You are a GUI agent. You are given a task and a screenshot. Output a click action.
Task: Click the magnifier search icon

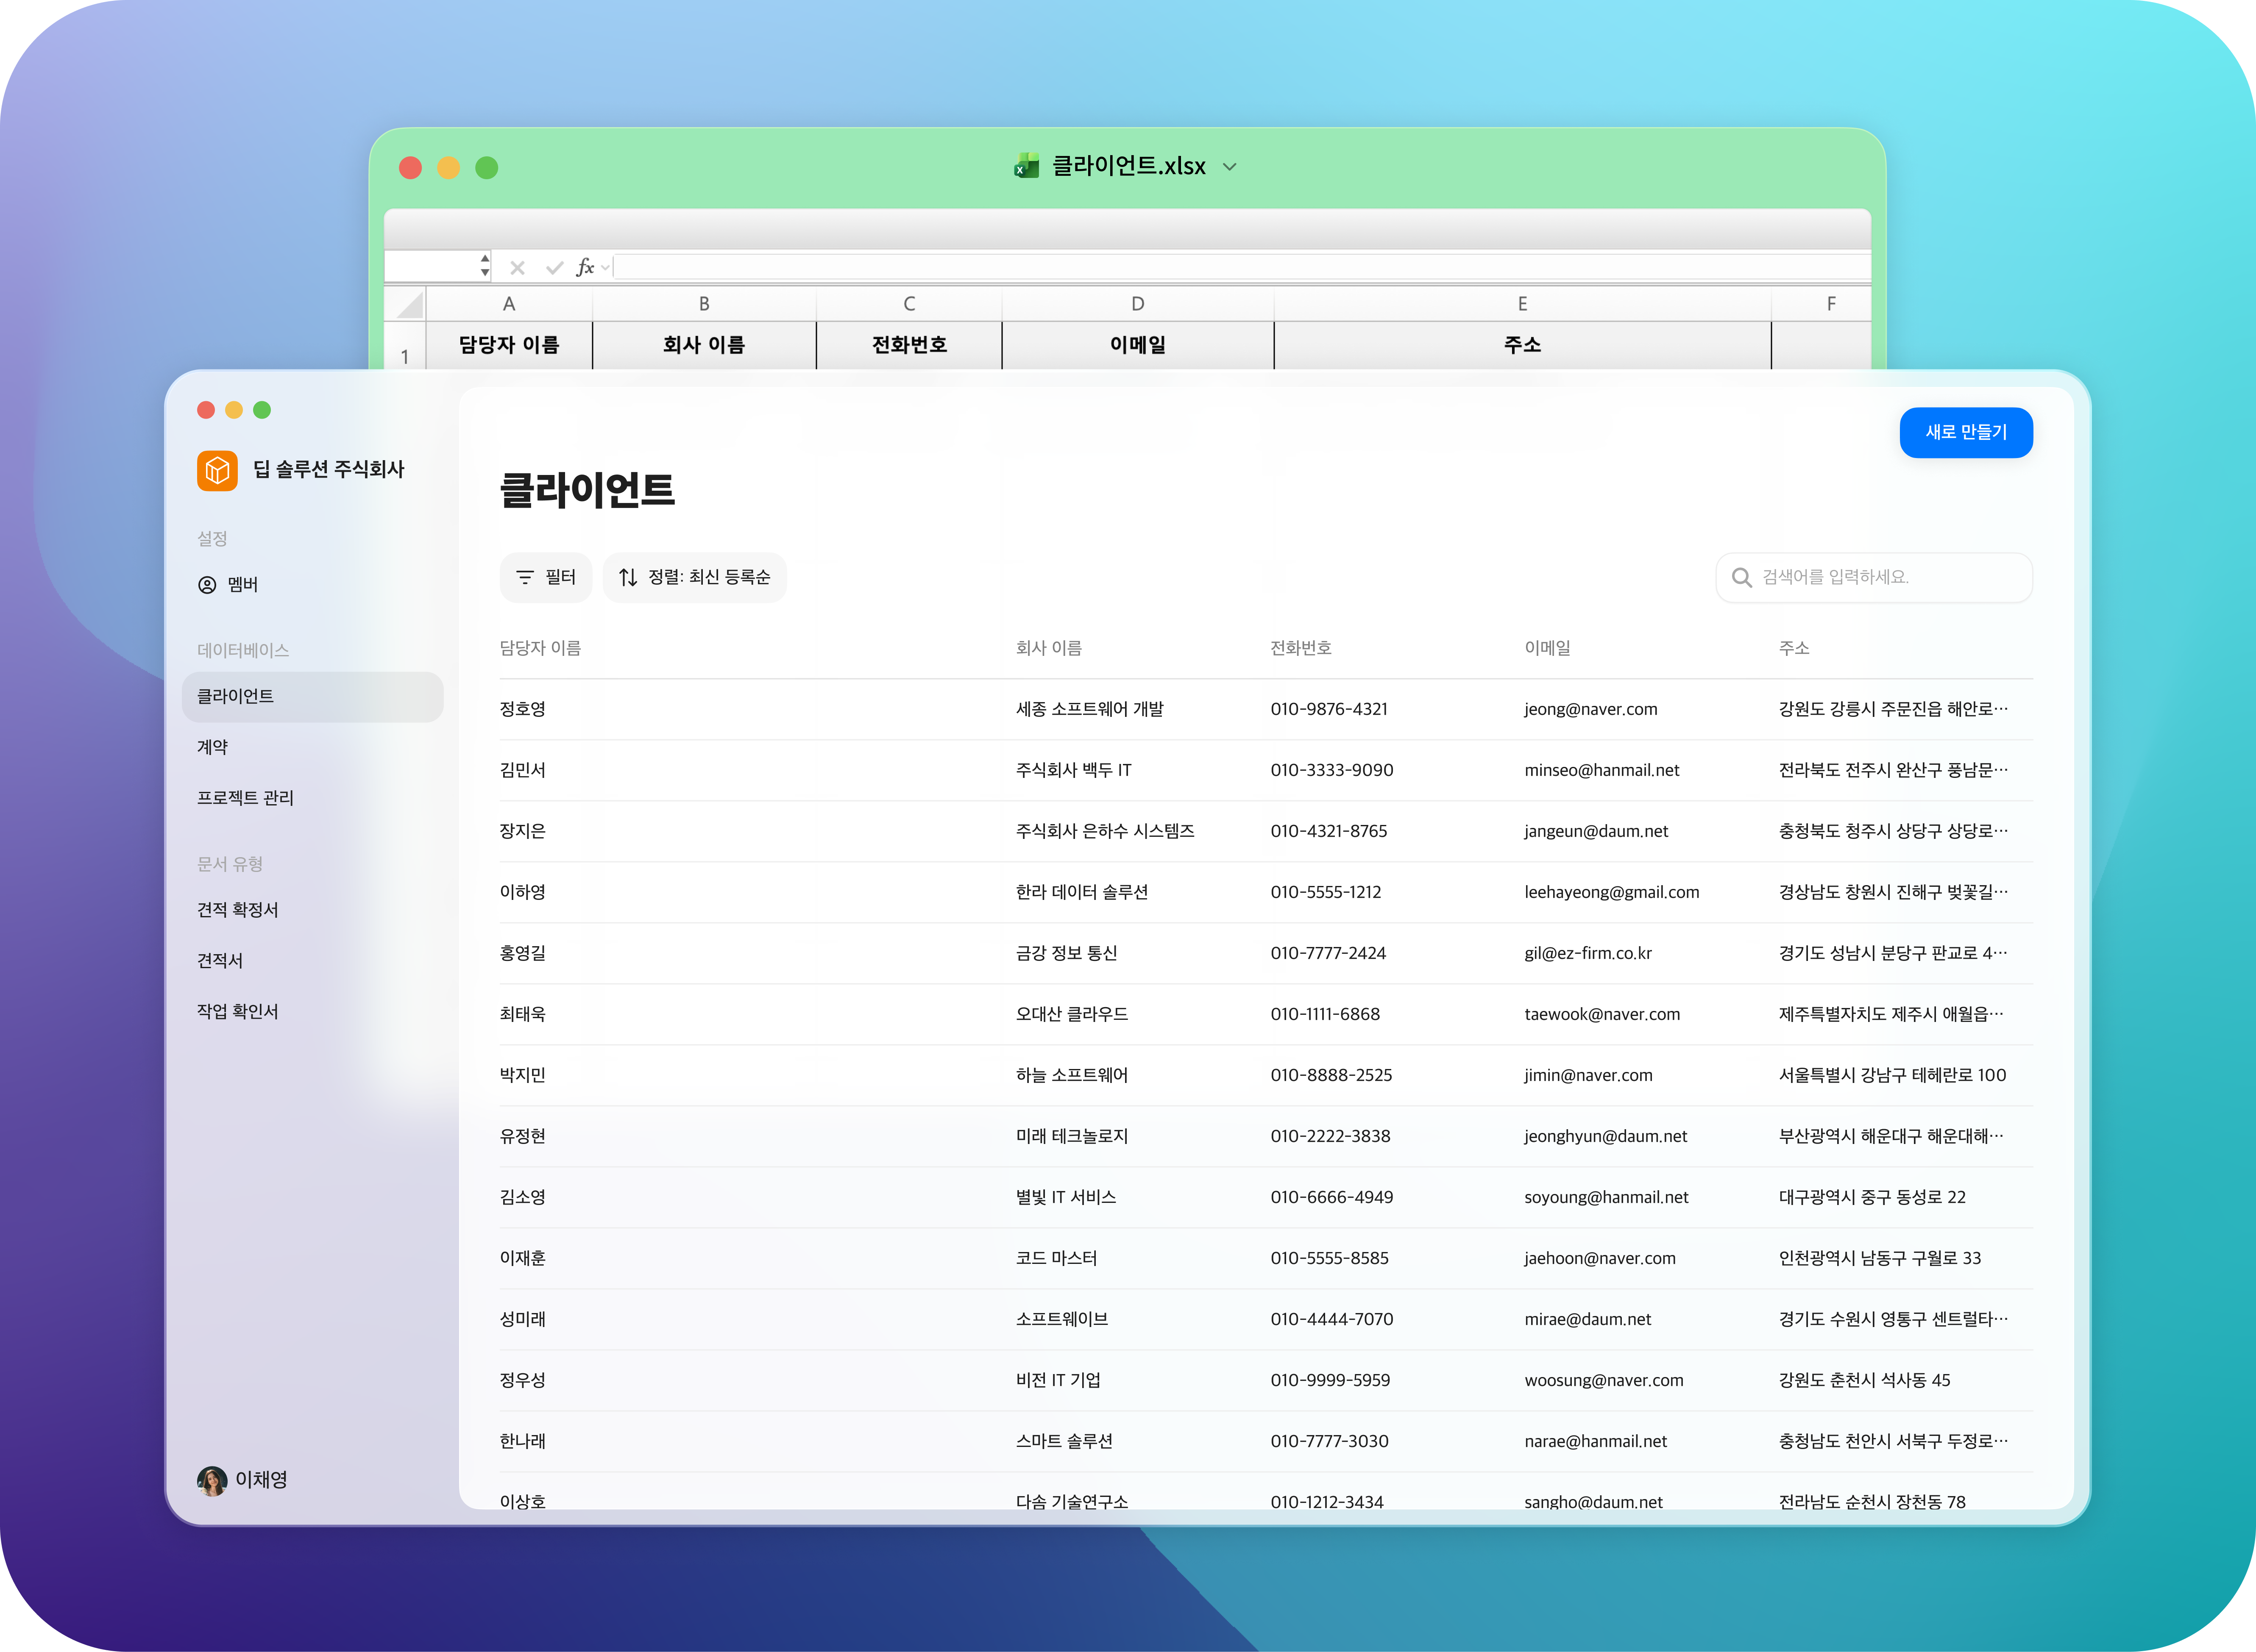(1741, 578)
